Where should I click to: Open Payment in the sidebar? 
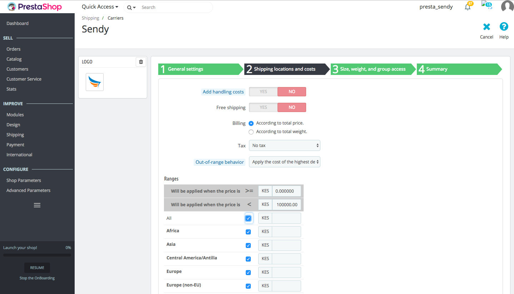pos(15,145)
